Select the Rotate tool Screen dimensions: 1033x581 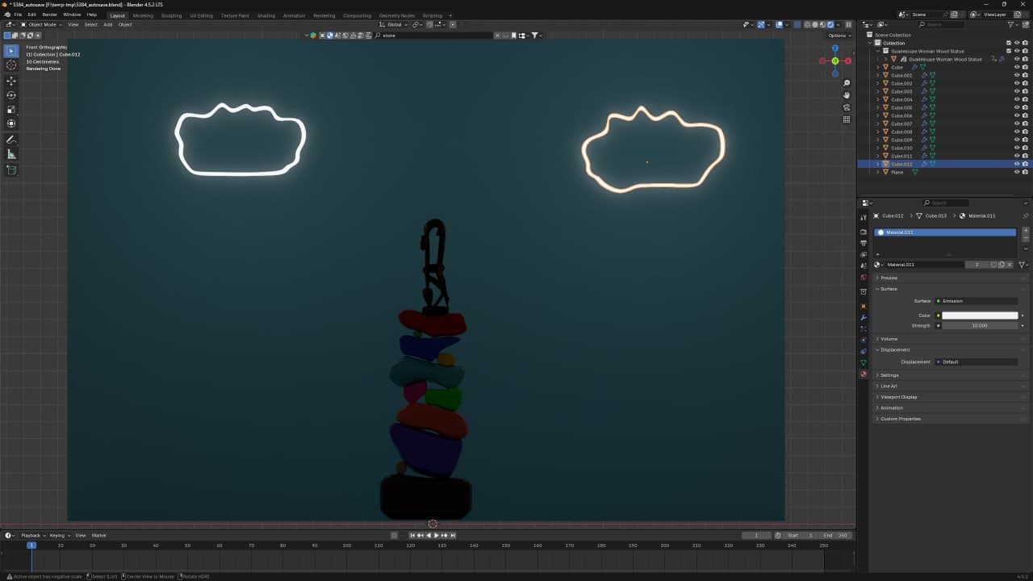(x=11, y=95)
